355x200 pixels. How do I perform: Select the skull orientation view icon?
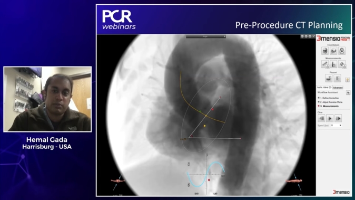point(325,51)
